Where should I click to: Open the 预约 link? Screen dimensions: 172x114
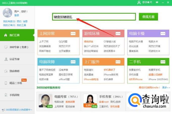coord(19,21)
